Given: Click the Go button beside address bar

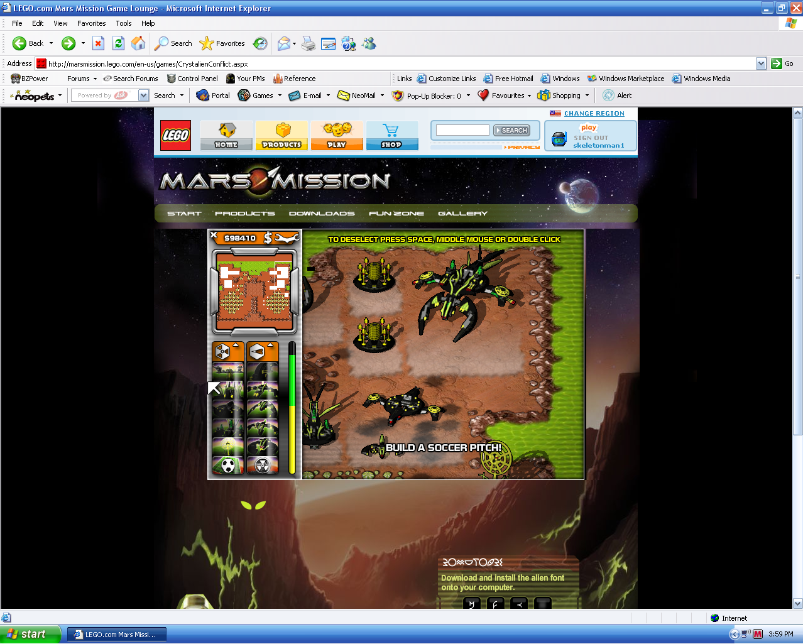Looking at the screenshot, I should (782, 63).
